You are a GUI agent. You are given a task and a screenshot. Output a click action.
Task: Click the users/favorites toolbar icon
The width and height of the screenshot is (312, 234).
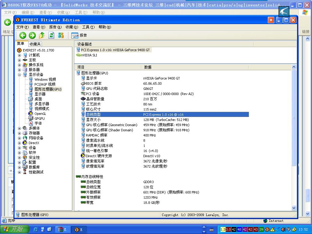click(61, 35)
